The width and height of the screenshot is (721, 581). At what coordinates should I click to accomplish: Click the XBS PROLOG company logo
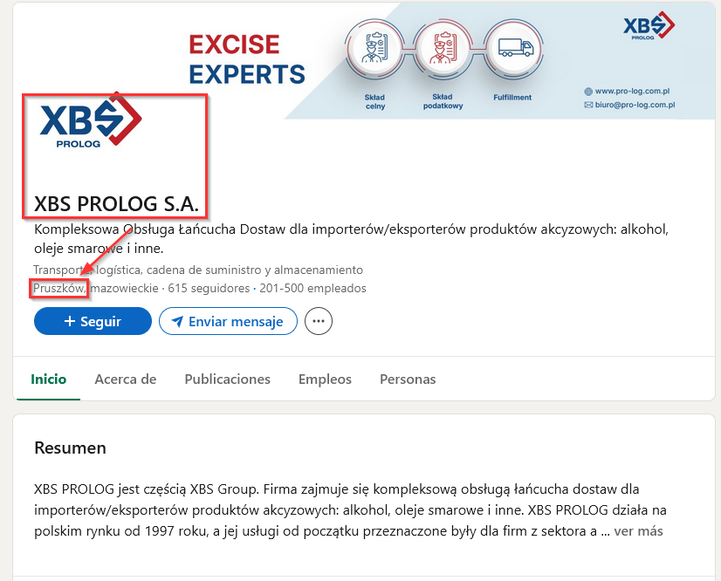click(91, 122)
